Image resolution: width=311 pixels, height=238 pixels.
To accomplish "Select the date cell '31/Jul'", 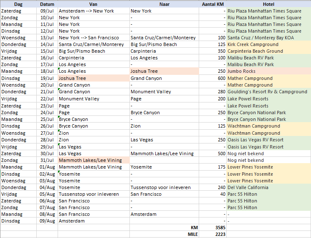I will pyautogui.click(x=47, y=160).
